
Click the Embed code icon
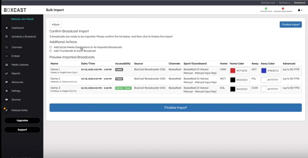click(6, 56)
